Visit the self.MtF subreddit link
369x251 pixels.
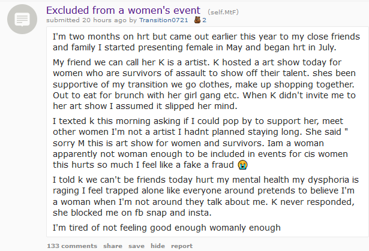(223, 12)
